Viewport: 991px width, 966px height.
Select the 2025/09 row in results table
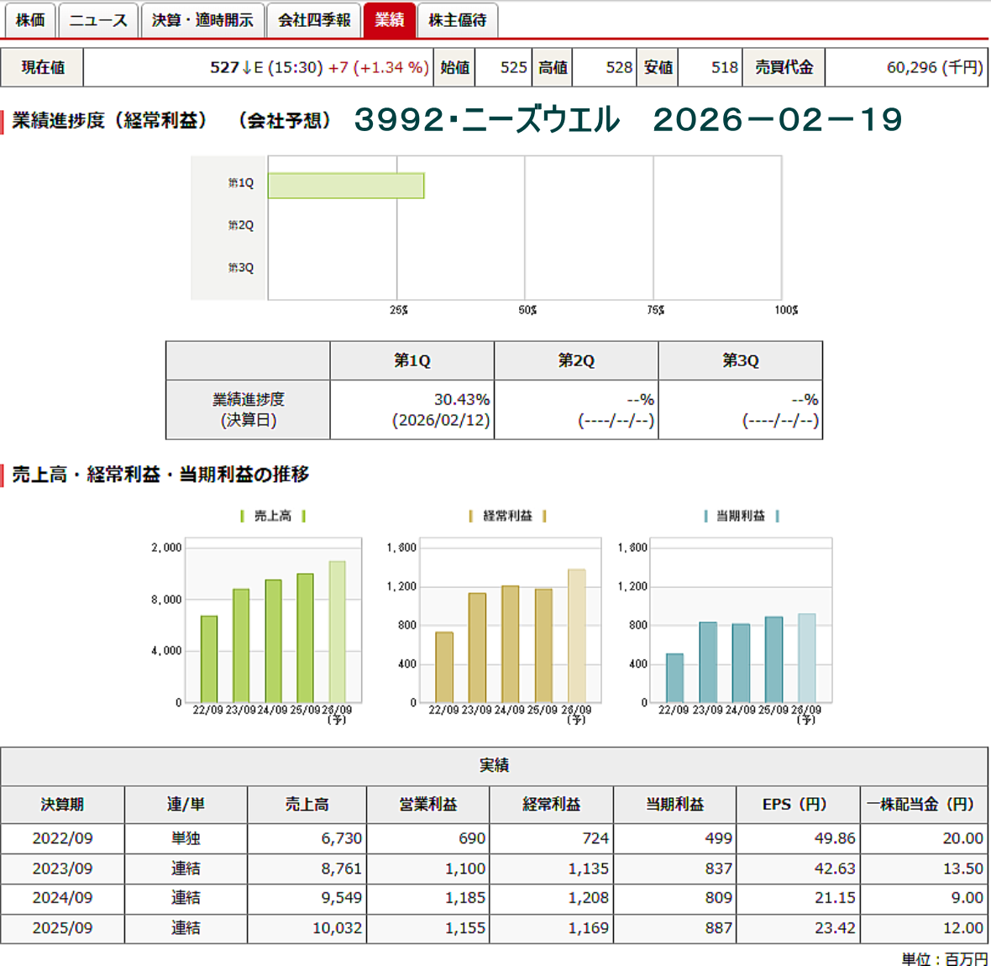click(x=62, y=928)
